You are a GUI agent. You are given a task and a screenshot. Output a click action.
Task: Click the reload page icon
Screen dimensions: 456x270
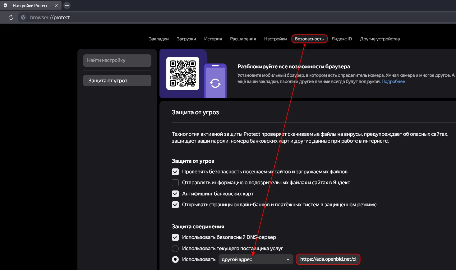(x=11, y=17)
